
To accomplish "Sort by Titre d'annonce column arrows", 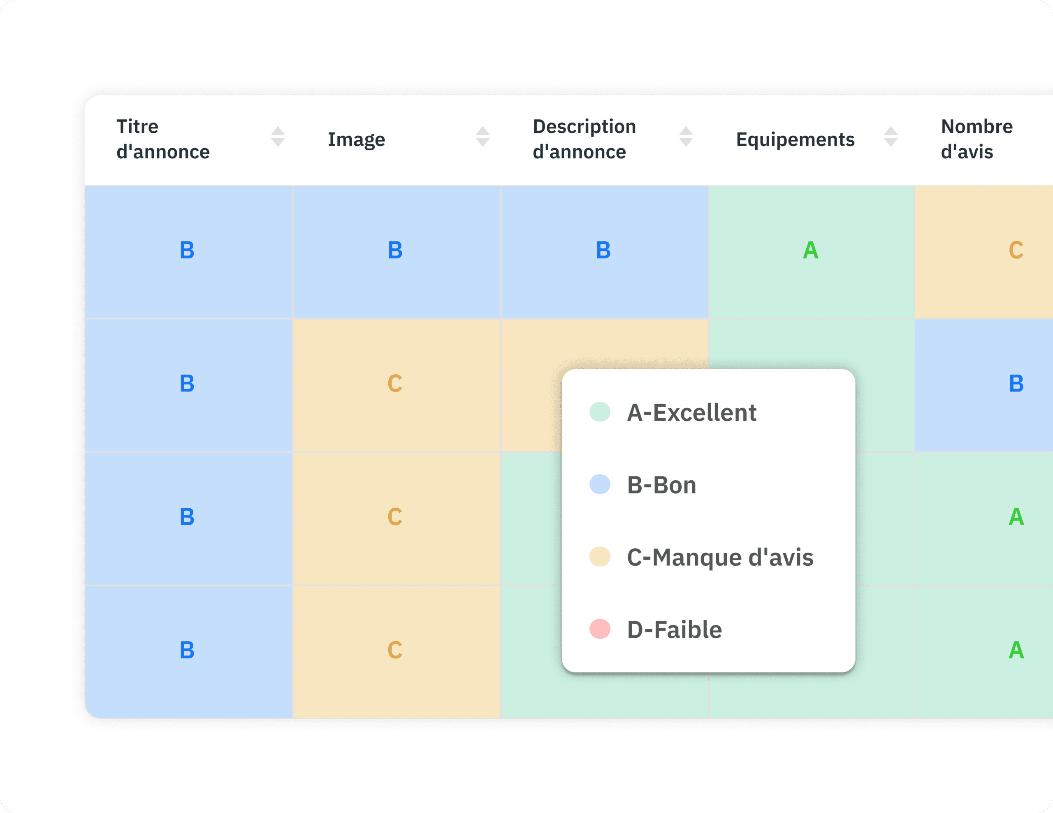I will point(278,137).
